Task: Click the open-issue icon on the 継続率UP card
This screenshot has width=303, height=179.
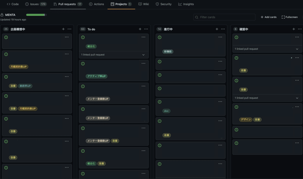Action: 6,77
